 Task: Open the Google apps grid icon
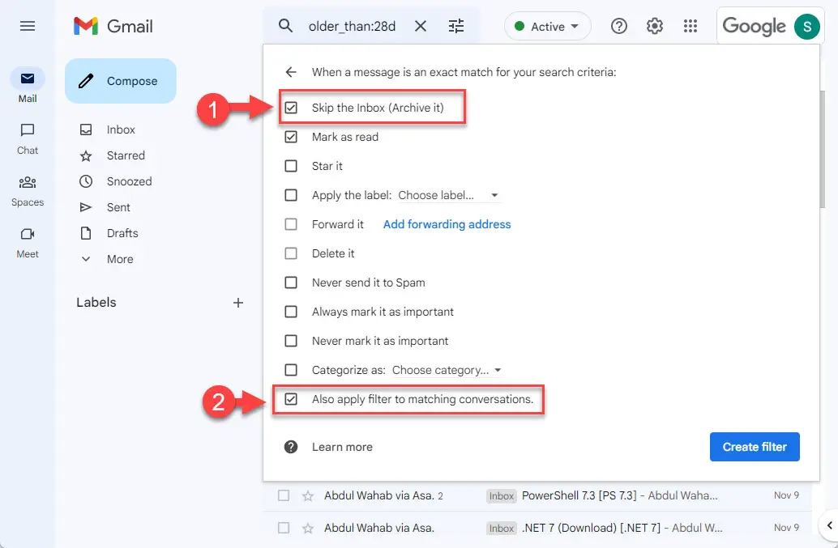[690, 26]
